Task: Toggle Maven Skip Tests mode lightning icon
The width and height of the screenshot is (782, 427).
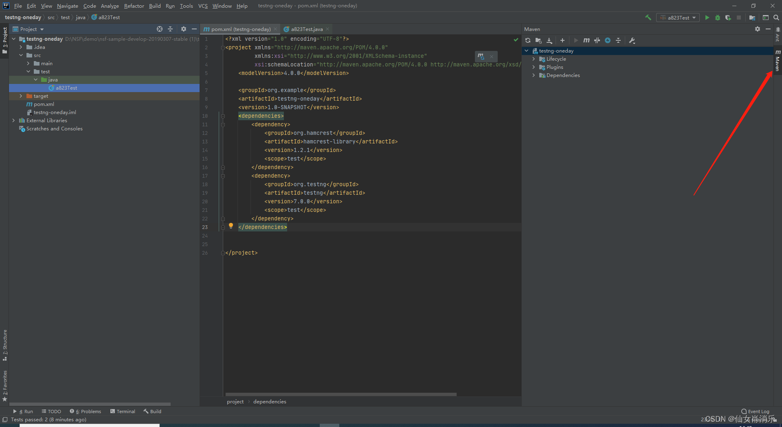Action: tap(608, 40)
